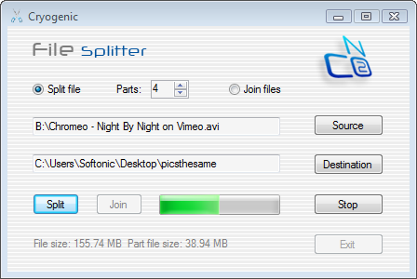
Task: Maximize the Cryogenic window
Action: click(366, 17)
